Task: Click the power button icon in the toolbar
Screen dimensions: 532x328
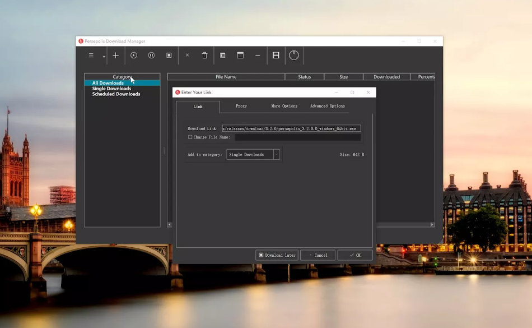Action: point(294,55)
